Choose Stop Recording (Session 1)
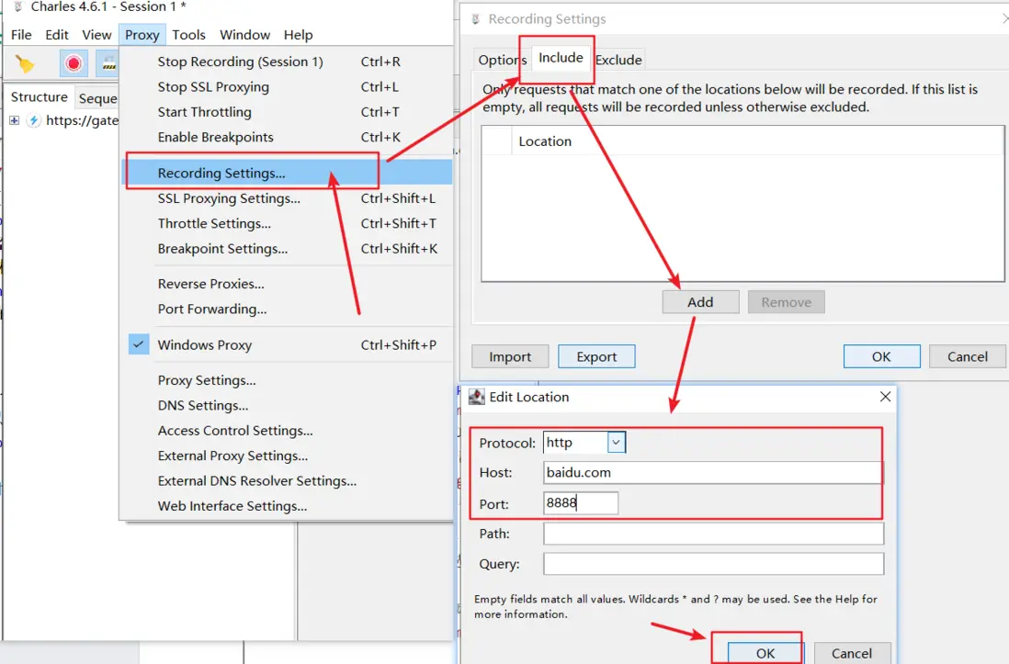 287,62
